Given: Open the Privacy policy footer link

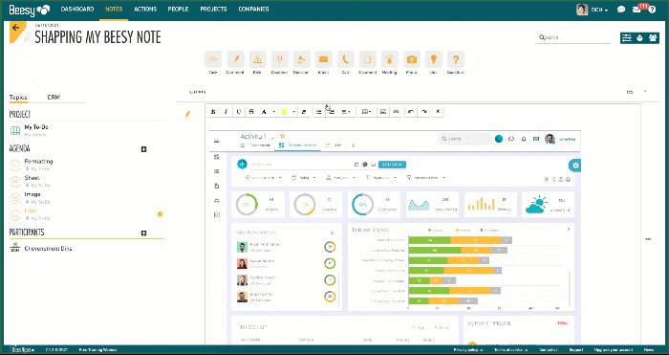Looking at the screenshot, I should pyautogui.click(x=467, y=349).
